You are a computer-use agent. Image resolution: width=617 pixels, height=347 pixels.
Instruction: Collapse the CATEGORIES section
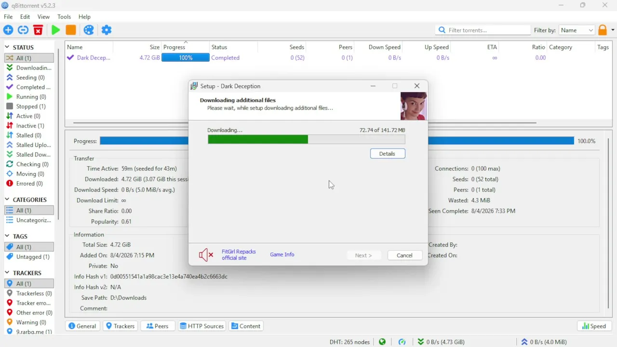click(7, 200)
